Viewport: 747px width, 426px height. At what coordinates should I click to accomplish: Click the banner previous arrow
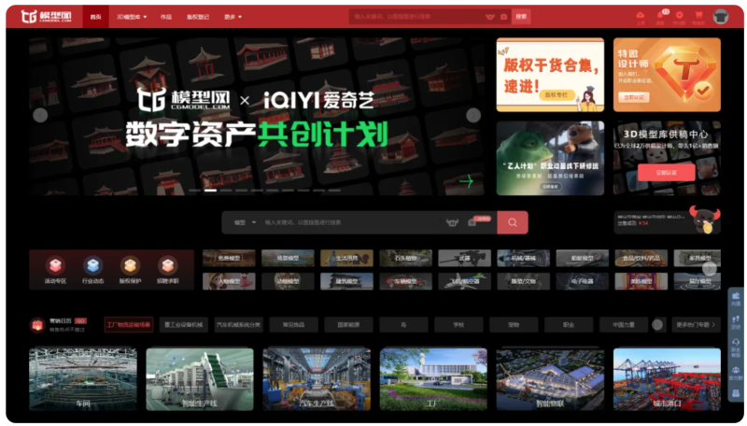pyautogui.click(x=40, y=115)
